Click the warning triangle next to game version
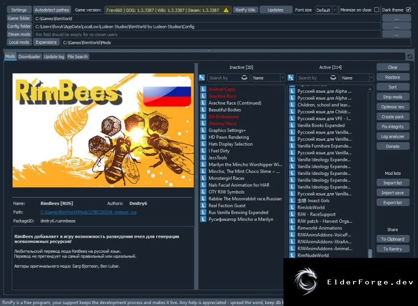Screen dimensions: 418x306 (x=226, y=10)
